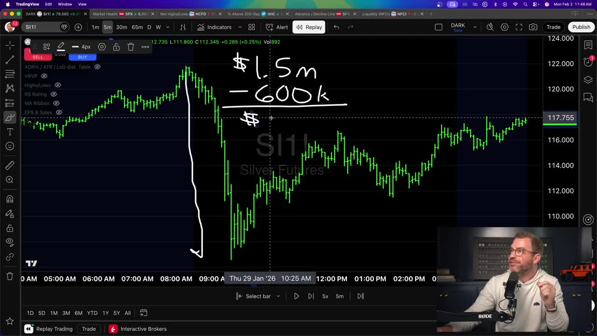Click the measure ruler tool
This screenshot has width=597, height=336.
pos(10,165)
